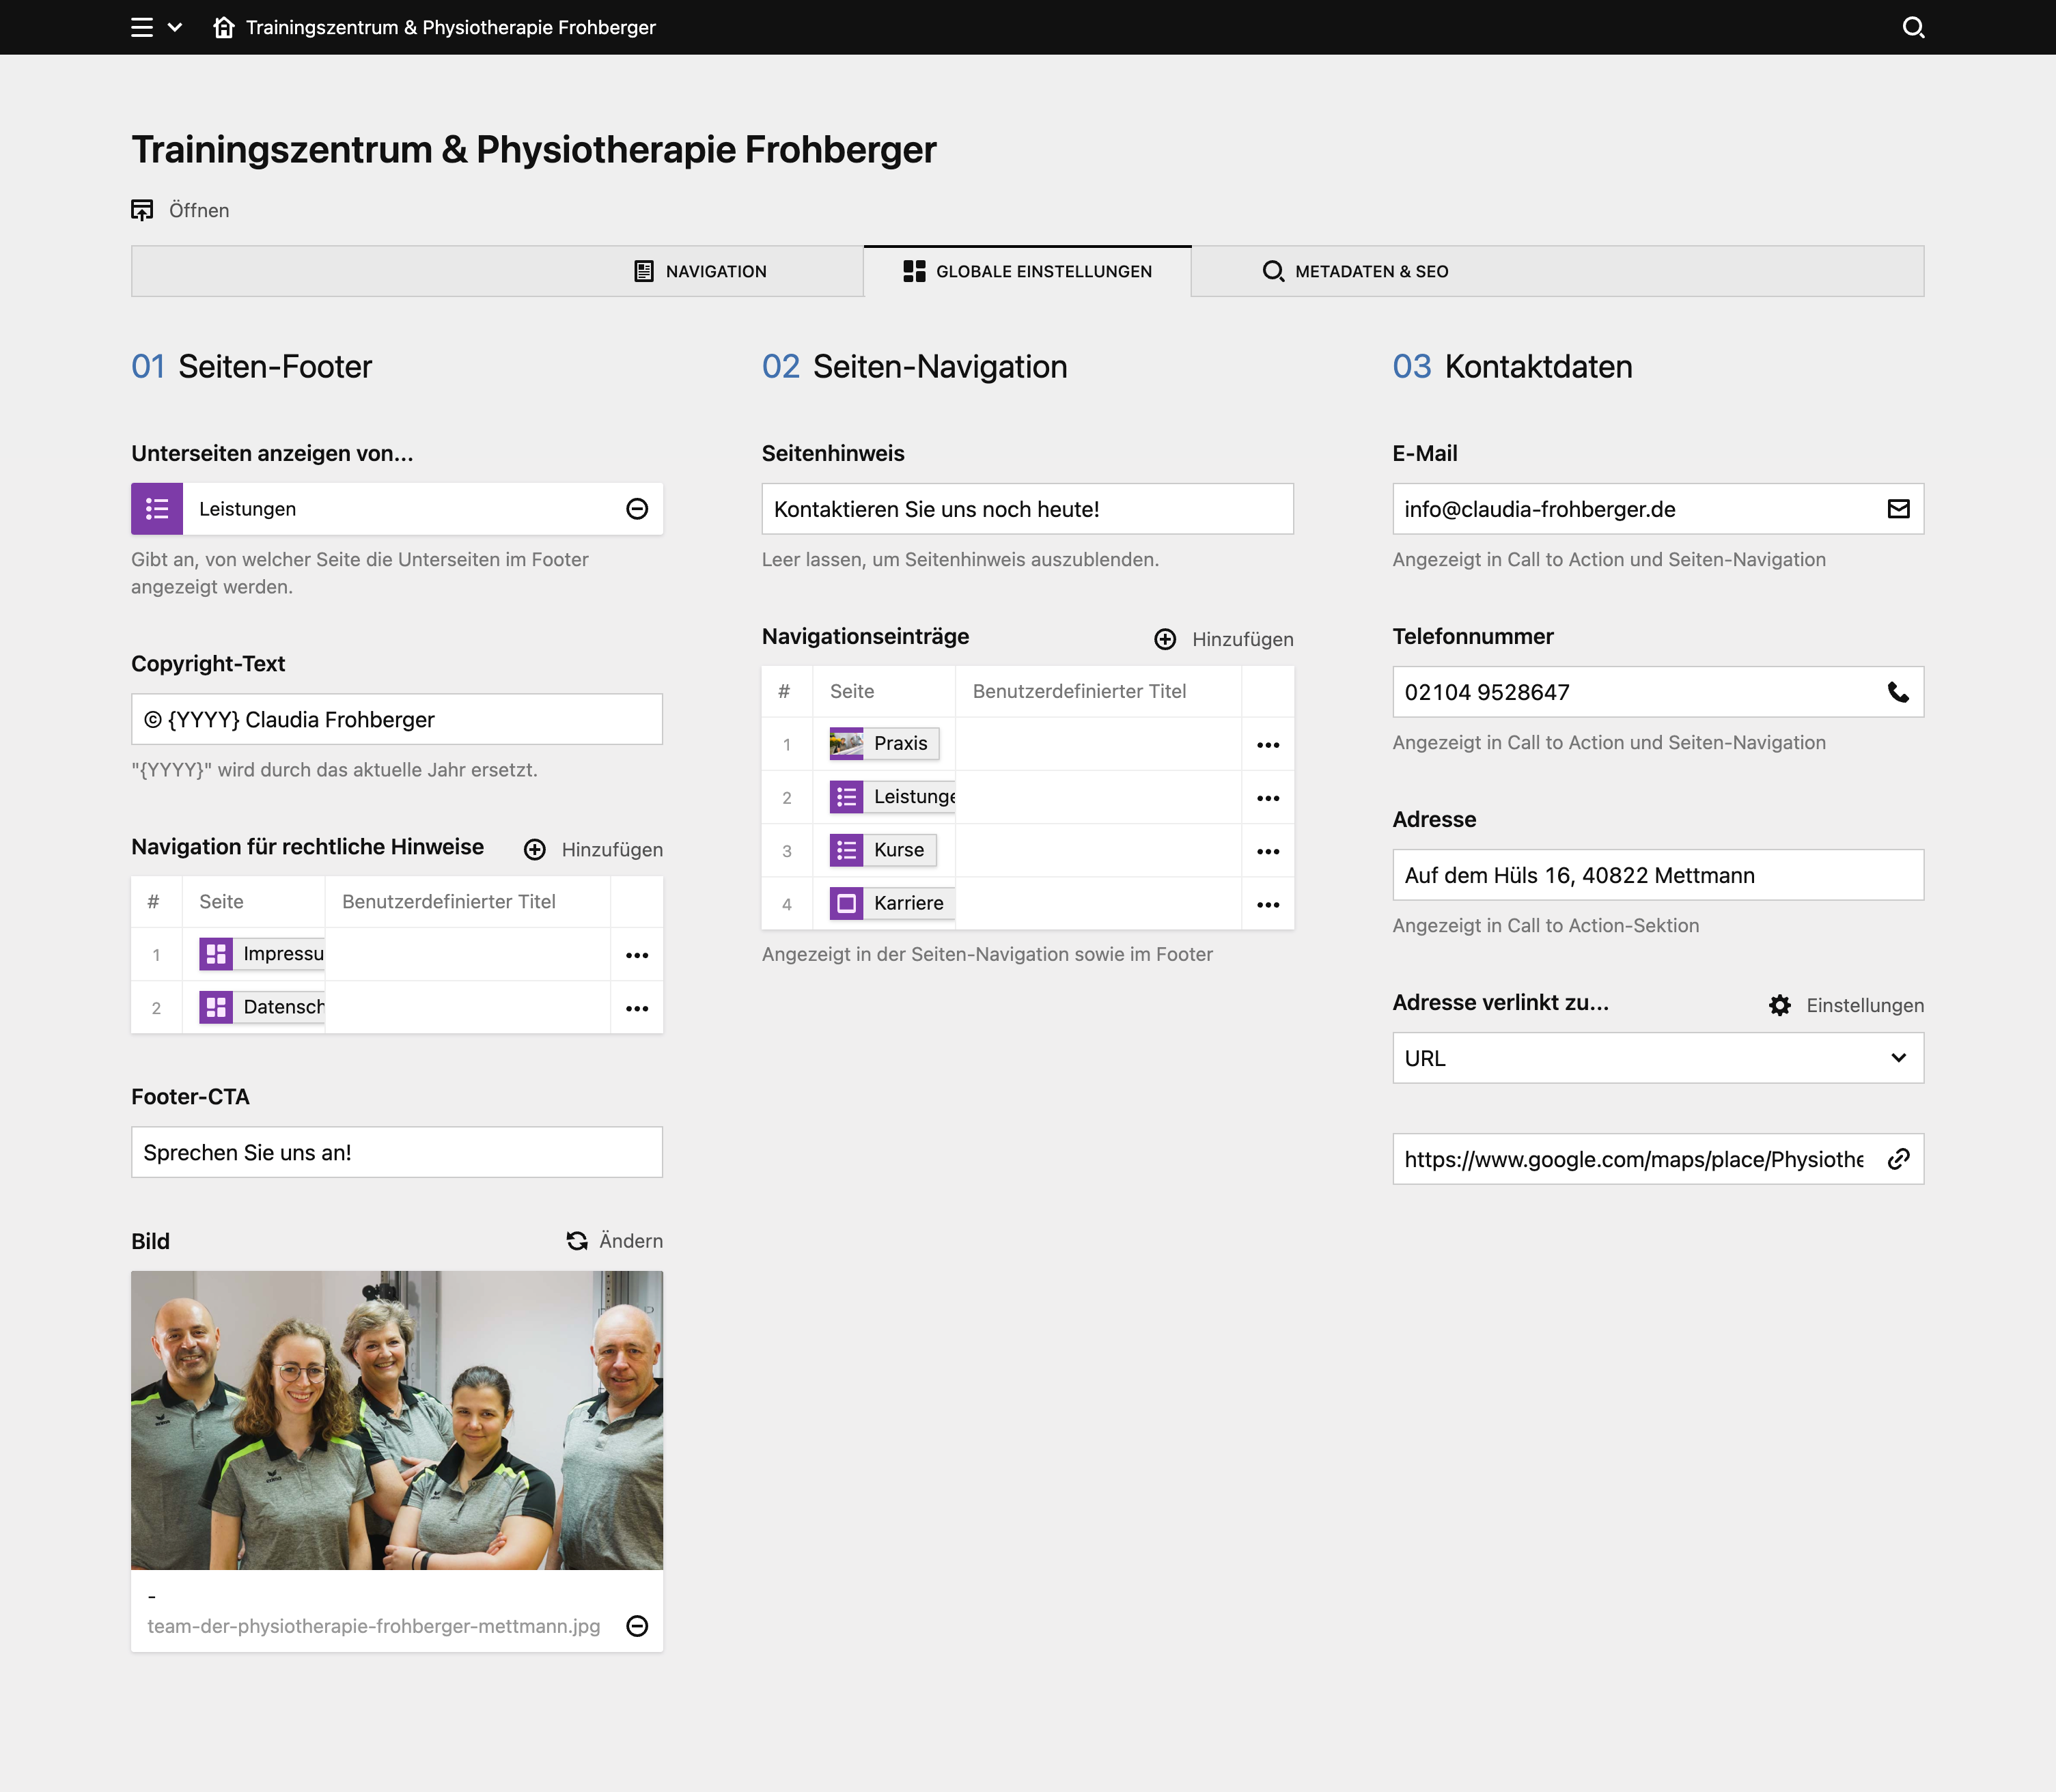Click the plus icon to add a Navigationseintrag
This screenshot has height=1792, width=2056.
point(1166,638)
